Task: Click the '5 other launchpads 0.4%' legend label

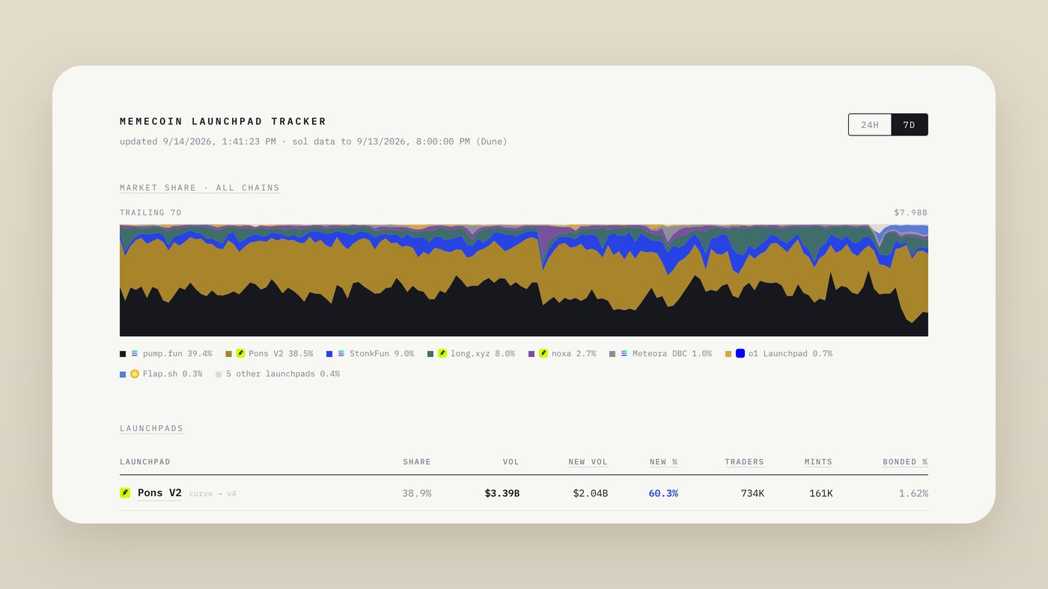Action: pyautogui.click(x=283, y=373)
